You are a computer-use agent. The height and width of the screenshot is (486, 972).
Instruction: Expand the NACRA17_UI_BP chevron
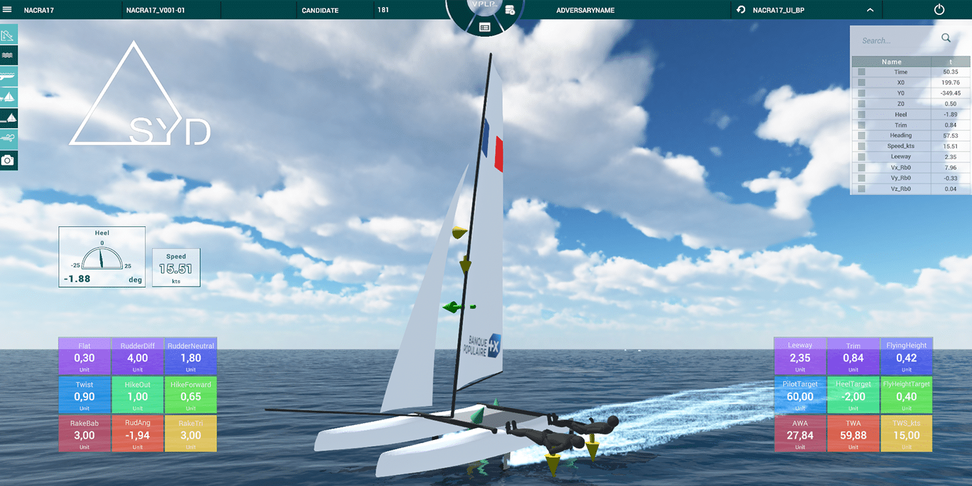pyautogui.click(x=870, y=10)
